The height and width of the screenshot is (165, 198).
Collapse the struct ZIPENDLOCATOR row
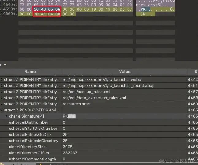pyautogui.click(x=2, y=110)
